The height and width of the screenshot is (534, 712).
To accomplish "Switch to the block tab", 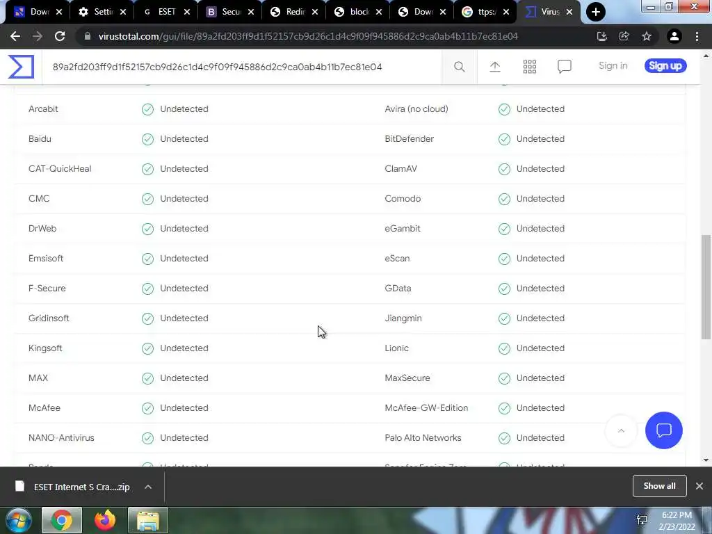I will (358, 12).
